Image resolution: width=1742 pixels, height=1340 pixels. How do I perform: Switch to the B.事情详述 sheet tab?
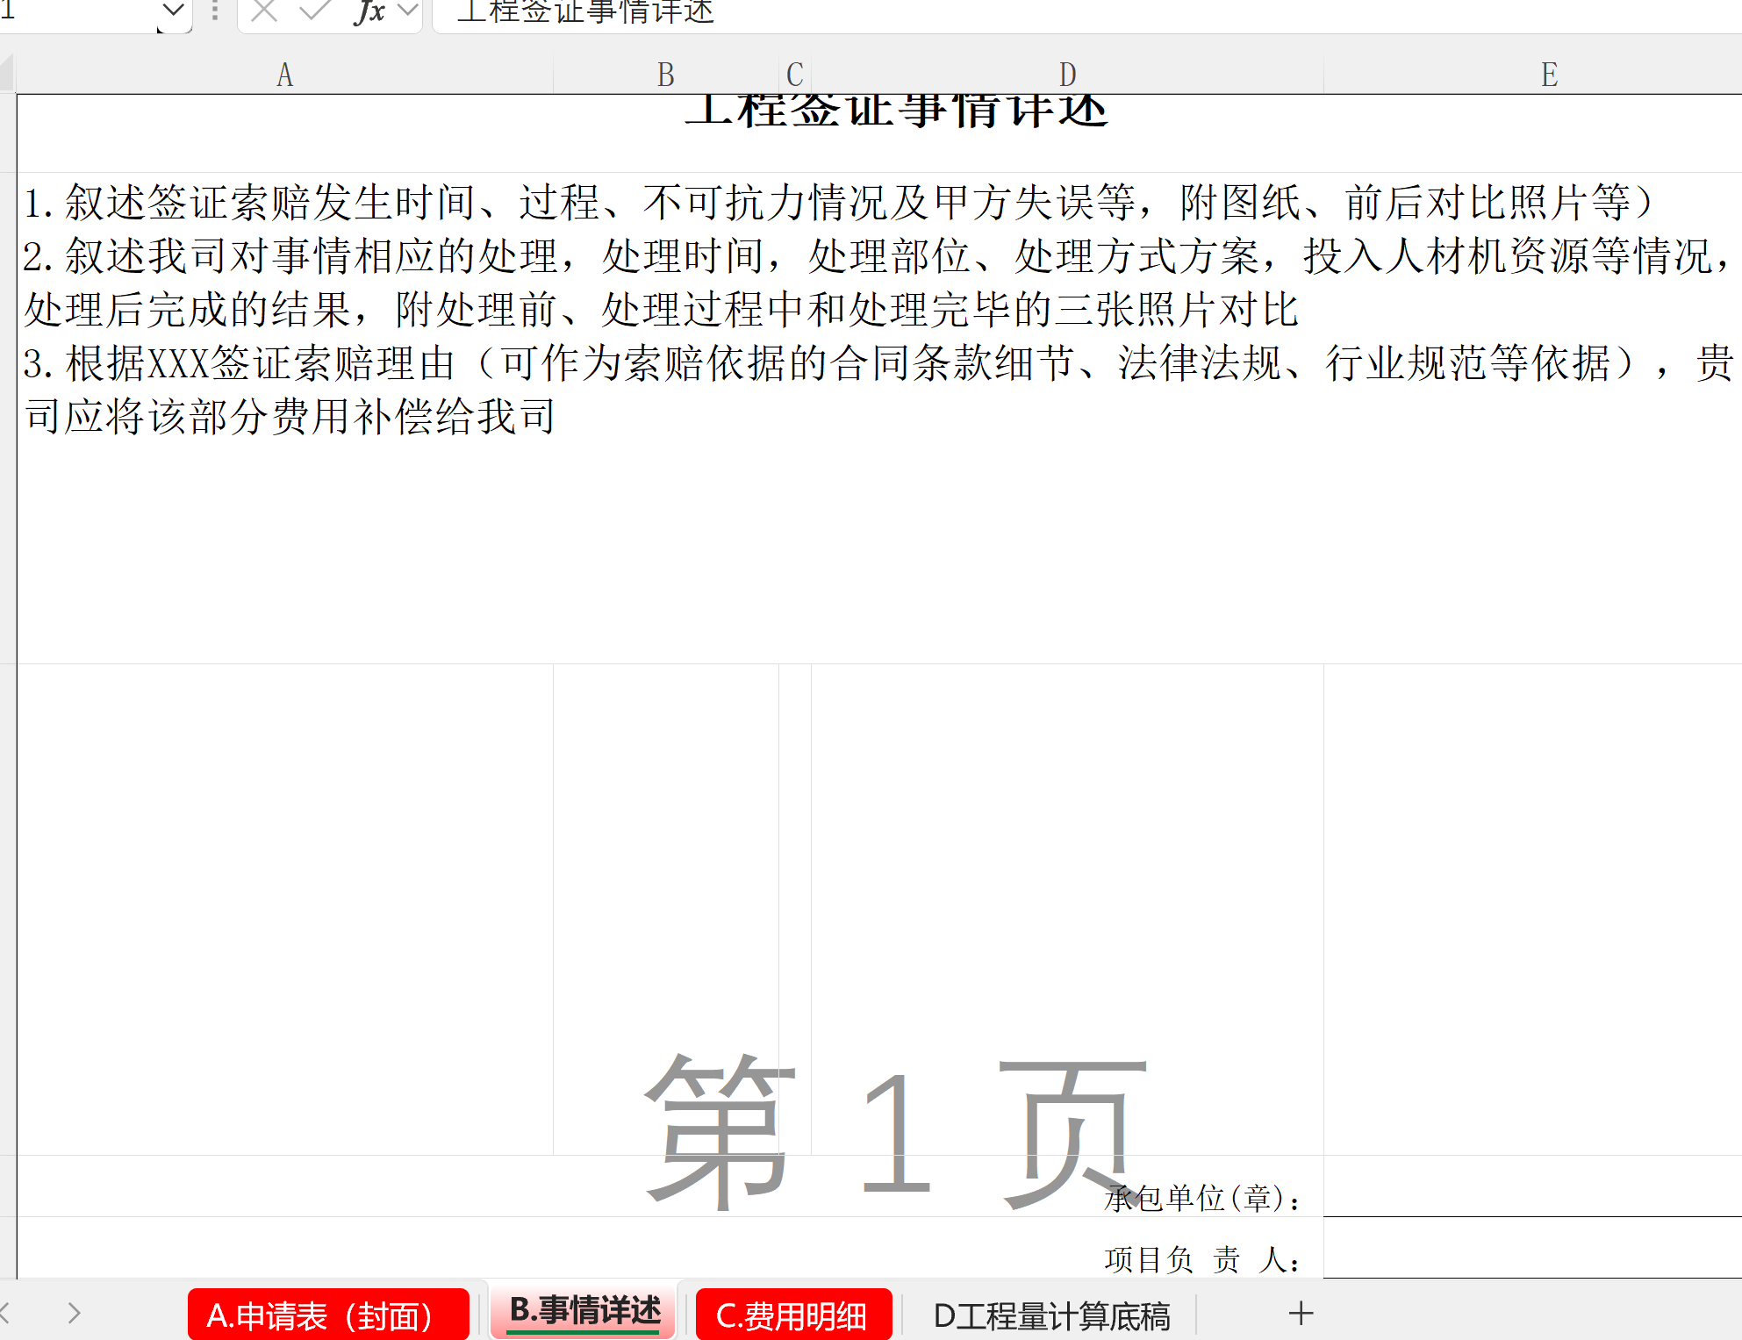point(584,1311)
